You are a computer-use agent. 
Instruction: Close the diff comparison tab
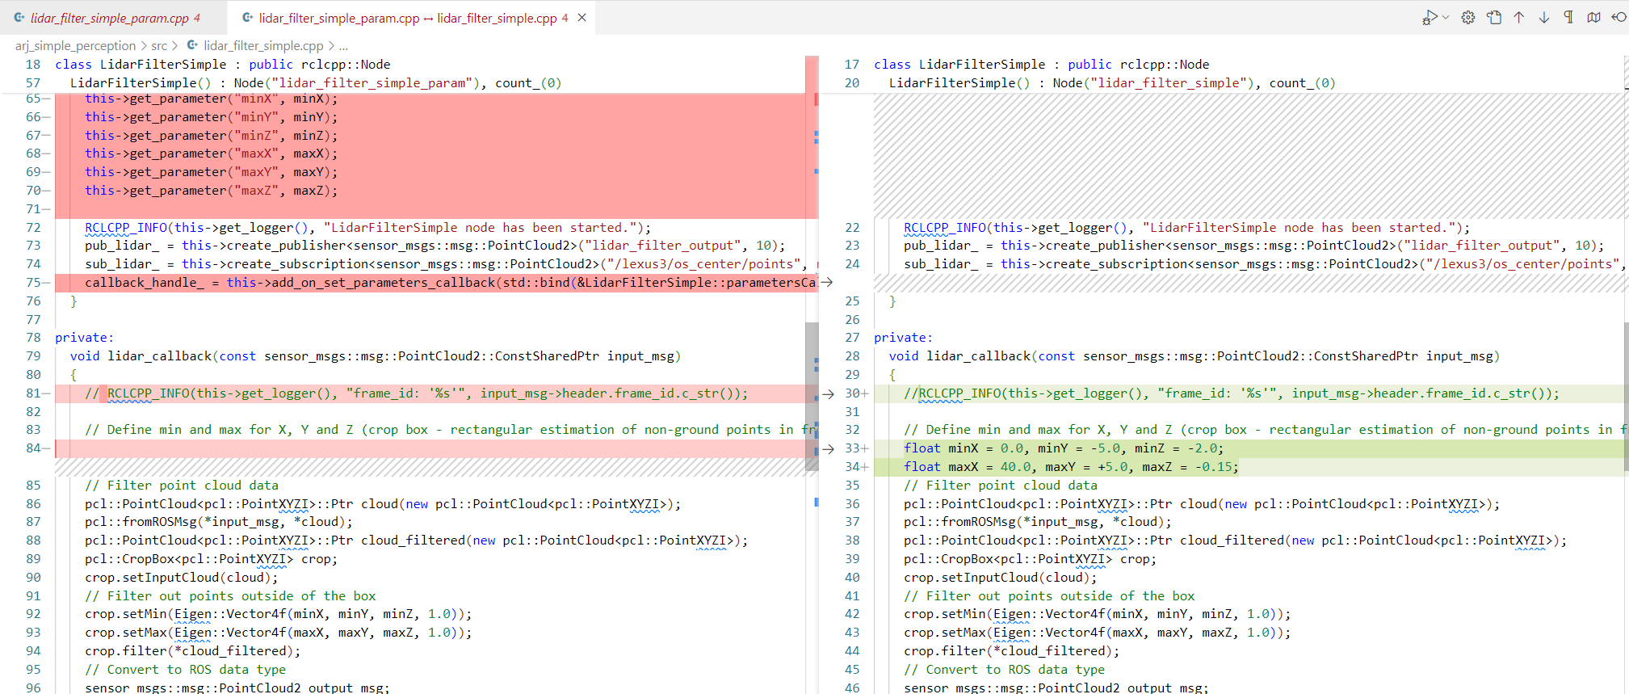point(582,18)
